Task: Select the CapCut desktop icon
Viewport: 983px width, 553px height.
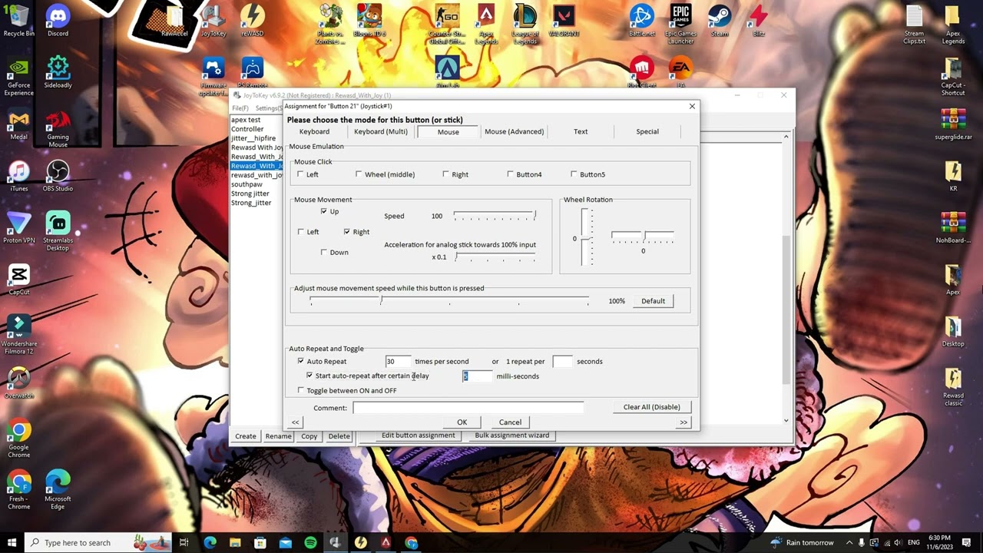Action: click(19, 280)
